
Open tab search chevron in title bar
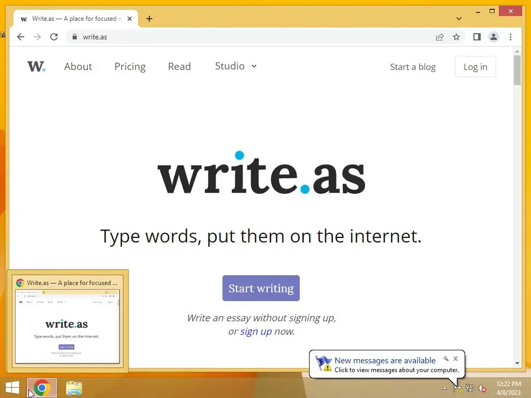point(458,19)
